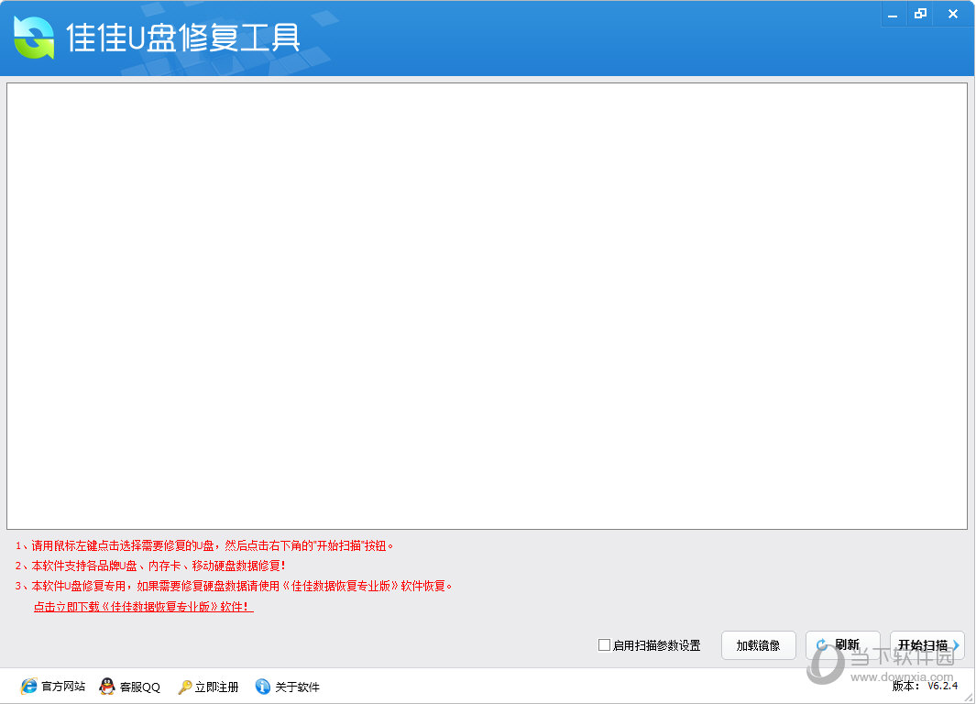Enable the 启用扫描参数设置 checkbox

[x=604, y=644]
